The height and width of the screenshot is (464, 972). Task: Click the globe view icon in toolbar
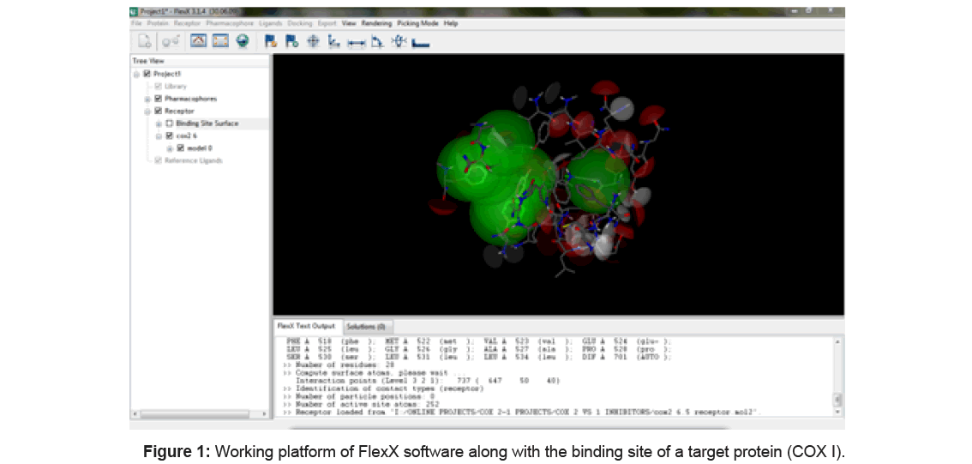tap(243, 41)
